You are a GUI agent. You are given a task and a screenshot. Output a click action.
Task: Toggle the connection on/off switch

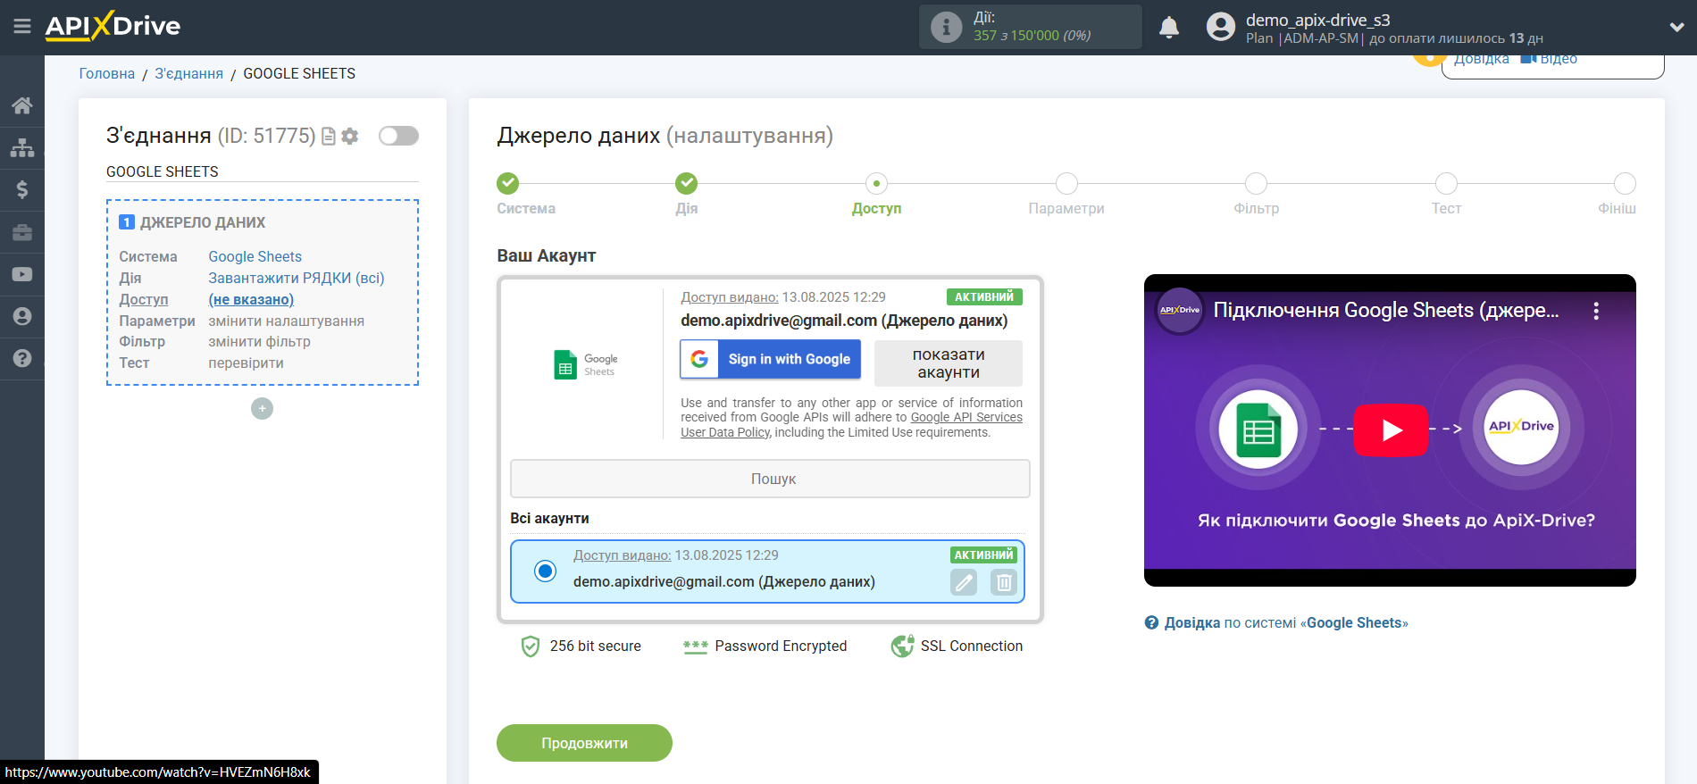398,136
